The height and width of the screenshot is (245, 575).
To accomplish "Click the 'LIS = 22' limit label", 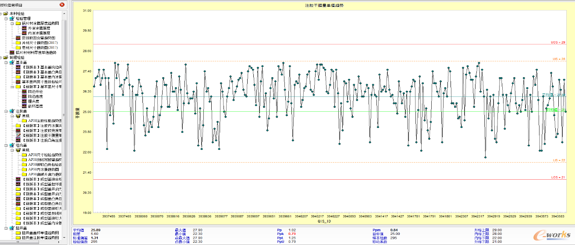I will tap(559, 160).
